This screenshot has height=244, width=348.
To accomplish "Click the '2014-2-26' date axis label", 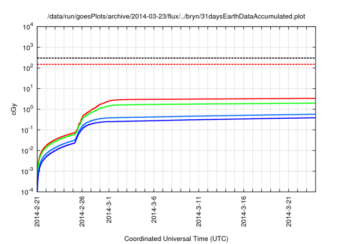I will [82, 211].
